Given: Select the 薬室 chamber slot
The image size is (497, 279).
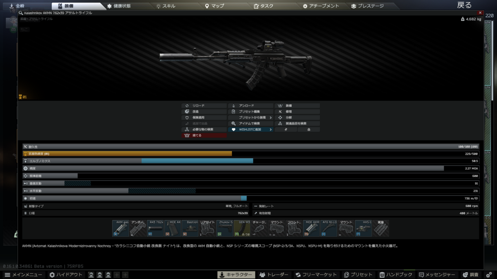Looking at the screenshot, I should tap(381, 229).
